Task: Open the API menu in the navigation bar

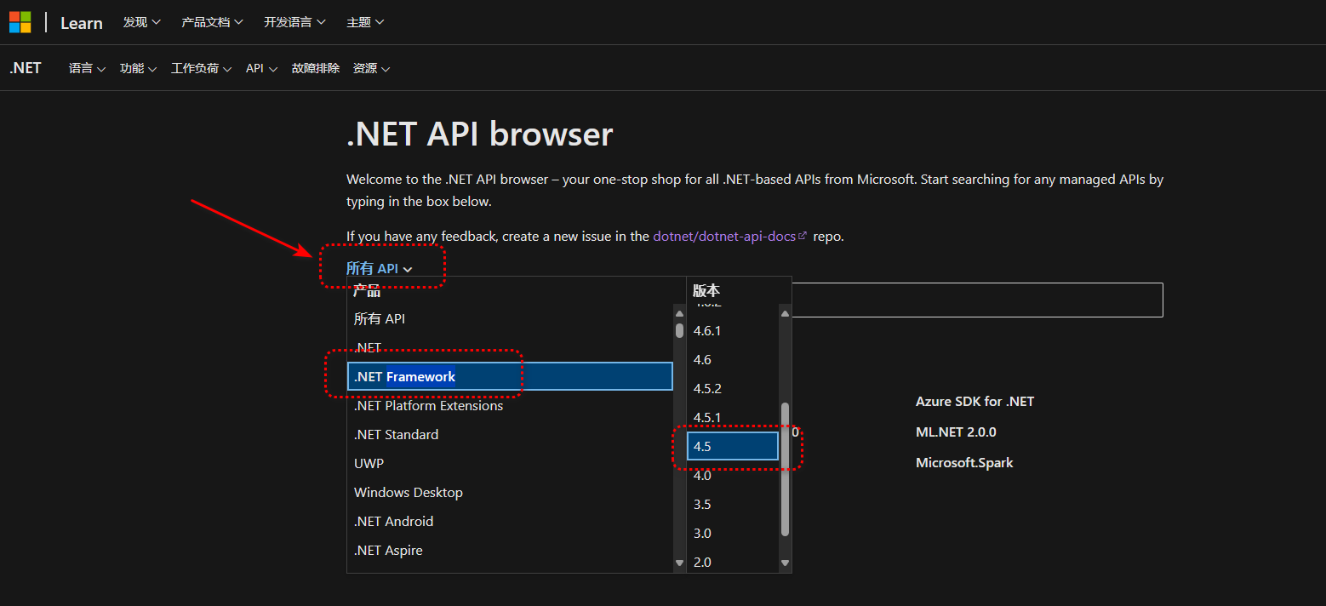Action: pos(261,68)
